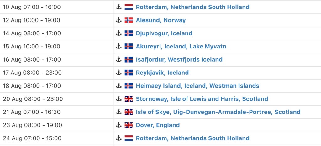Open the Djupivogur, Iceland link
321x146 pixels.
[164, 33]
